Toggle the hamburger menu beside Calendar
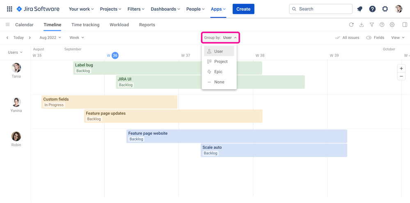 (x=7, y=25)
